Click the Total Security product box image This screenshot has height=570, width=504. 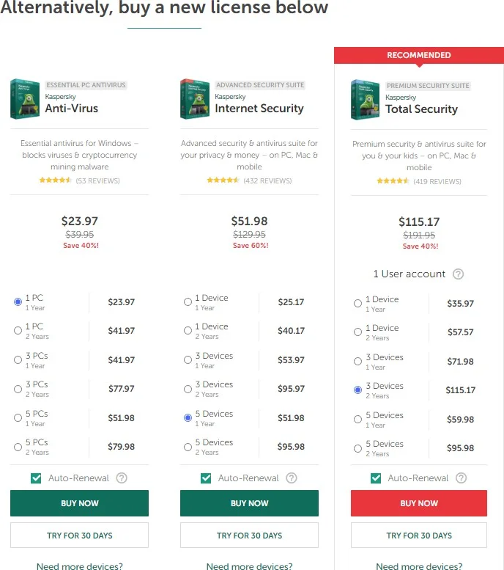click(365, 100)
